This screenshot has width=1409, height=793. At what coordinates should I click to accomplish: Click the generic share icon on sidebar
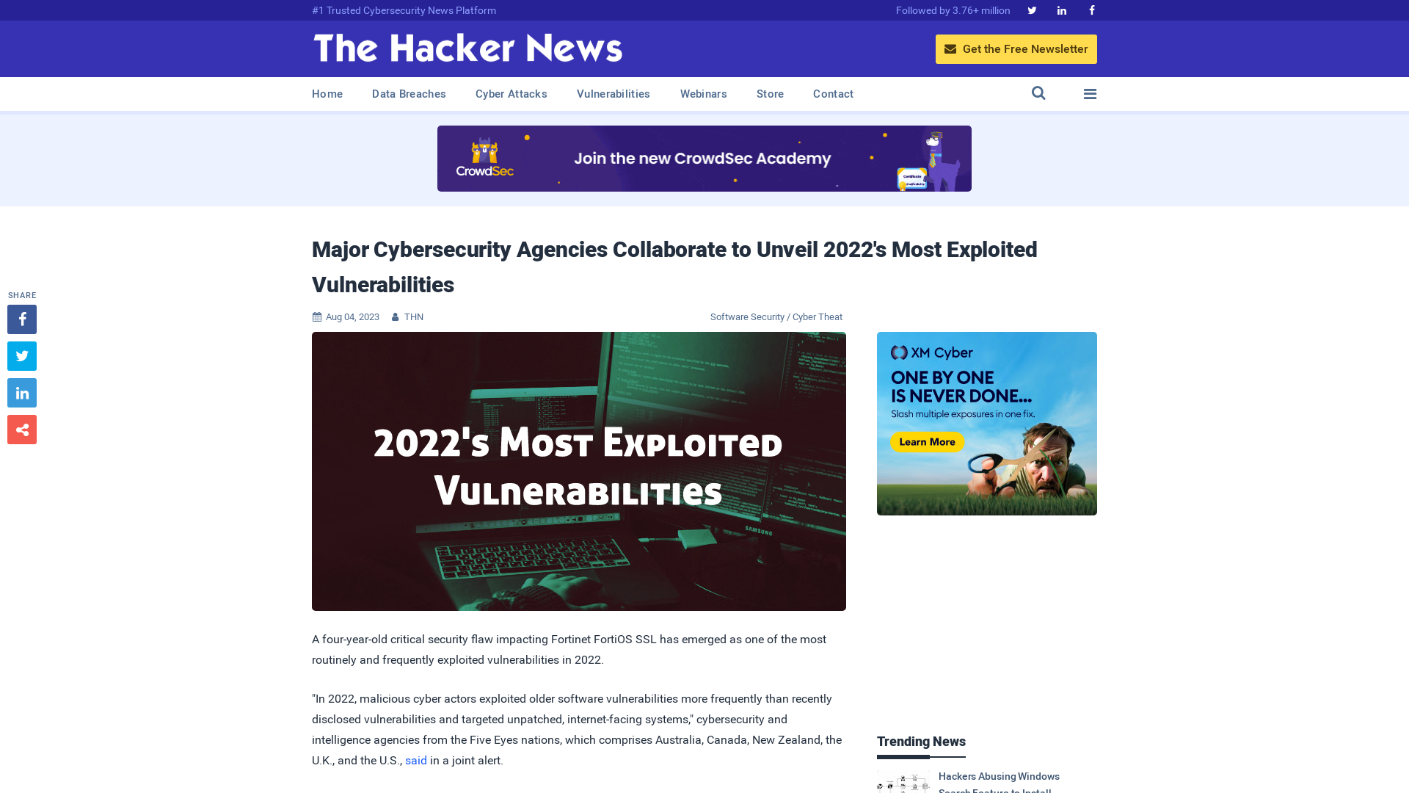[21, 429]
